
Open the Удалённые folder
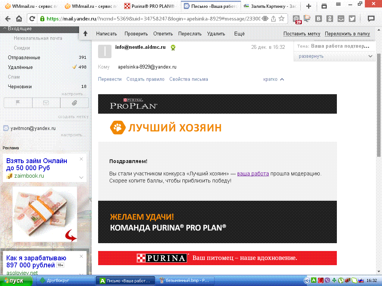(20, 67)
